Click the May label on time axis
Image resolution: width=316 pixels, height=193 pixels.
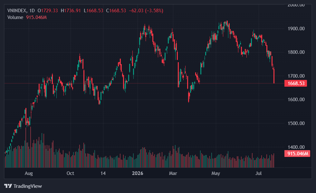[215, 173]
